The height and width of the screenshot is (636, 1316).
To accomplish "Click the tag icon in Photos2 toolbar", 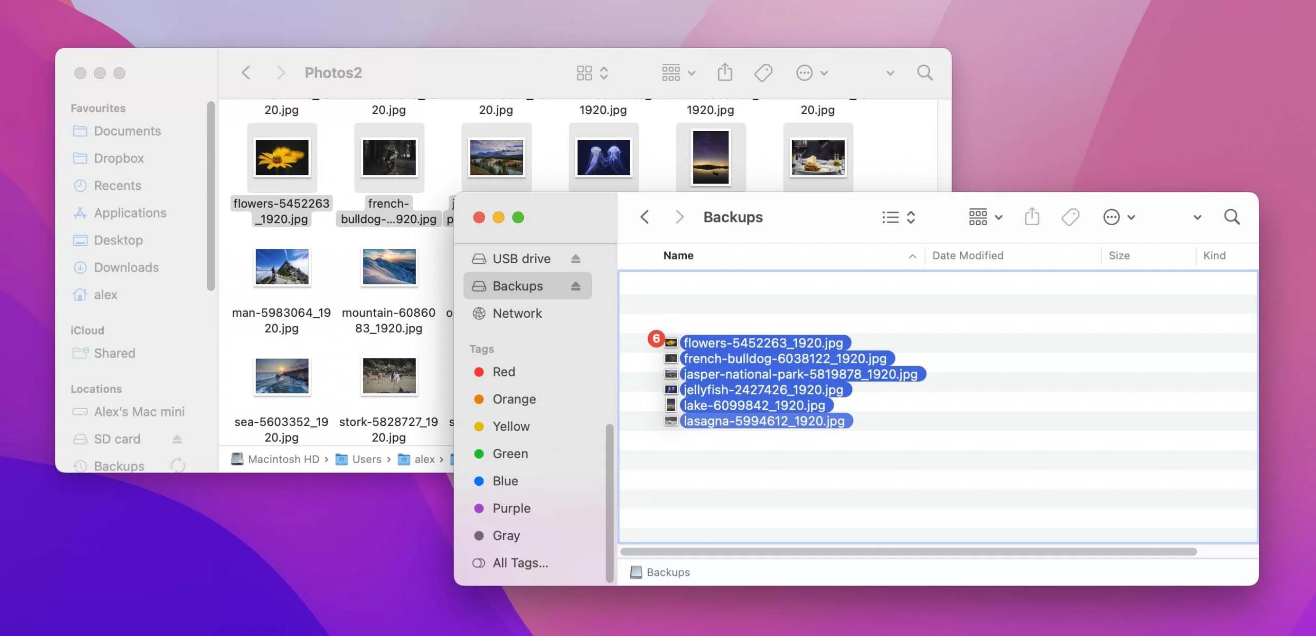I will point(763,72).
